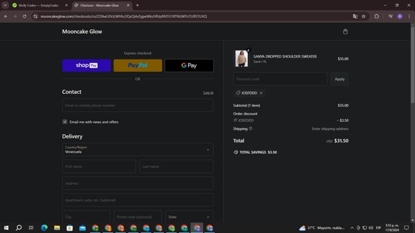Click into the City field

(x=86, y=217)
